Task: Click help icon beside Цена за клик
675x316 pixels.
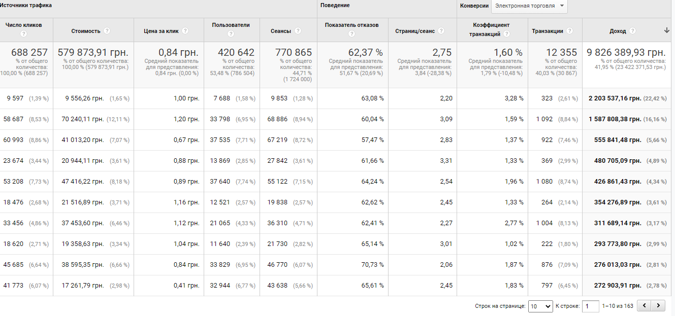Action: coord(185,31)
